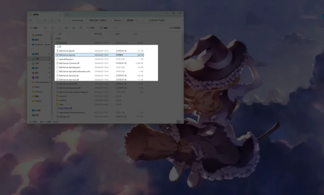Click the Share toolbar icon
324x195 pixels.
coord(73,27)
